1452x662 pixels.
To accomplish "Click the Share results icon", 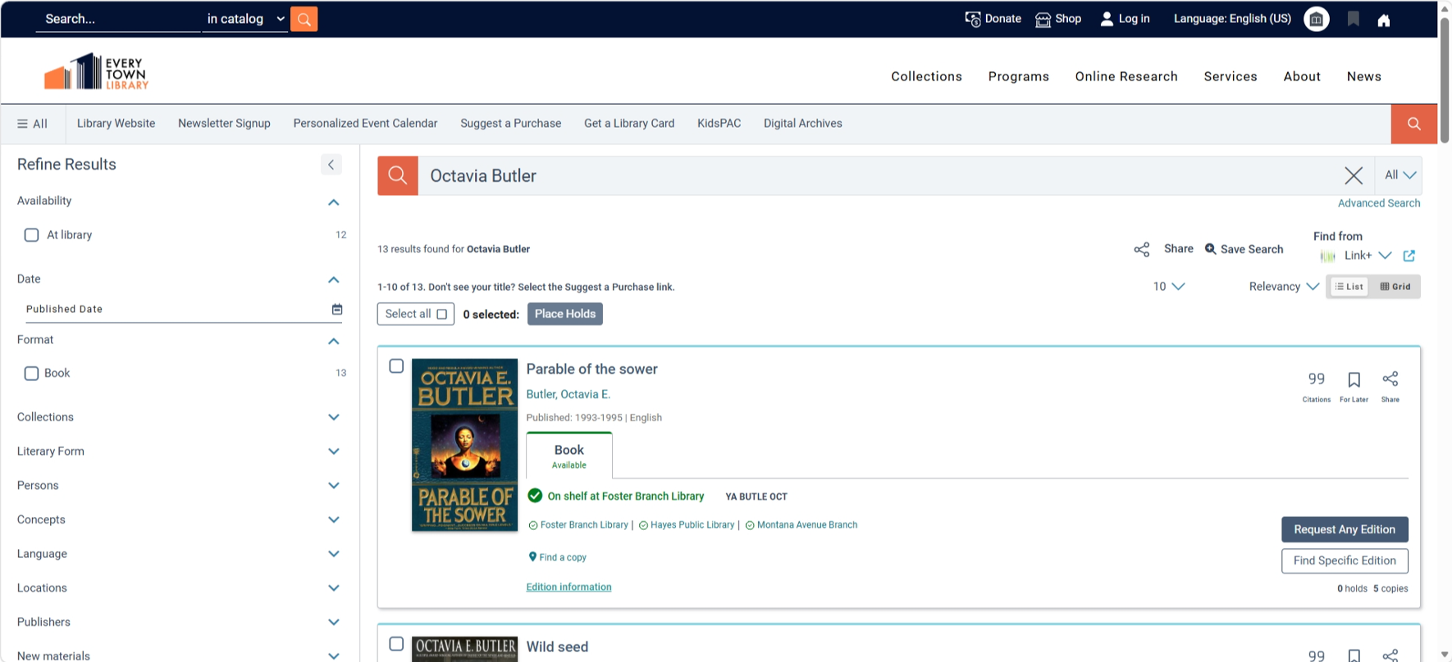I will [1141, 249].
